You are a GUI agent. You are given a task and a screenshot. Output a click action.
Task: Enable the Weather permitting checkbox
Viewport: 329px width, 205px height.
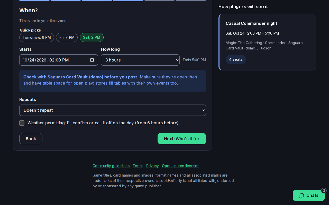pyautogui.click(x=22, y=123)
